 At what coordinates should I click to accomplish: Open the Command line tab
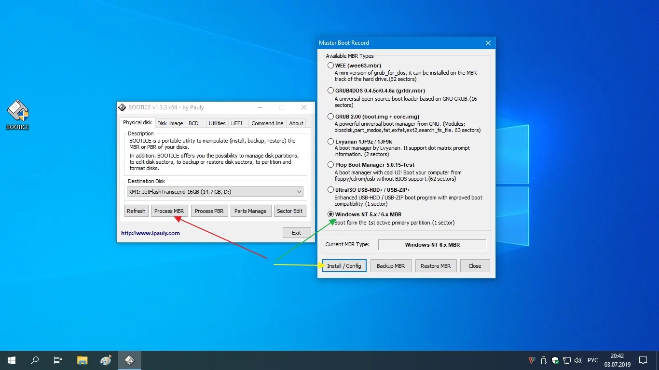pyautogui.click(x=267, y=123)
